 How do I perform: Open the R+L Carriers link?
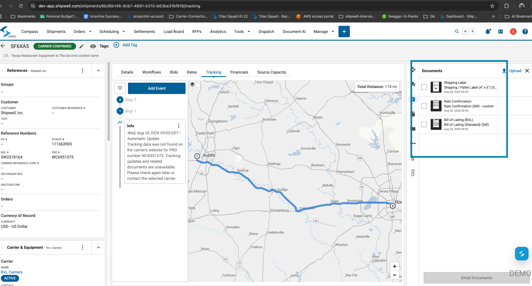pos(12,272)
